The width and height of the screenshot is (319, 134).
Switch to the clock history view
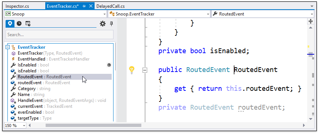pos(19,24)
